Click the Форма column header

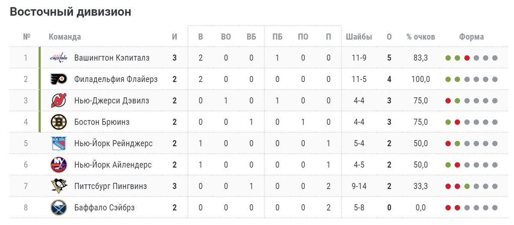pos(472,37)
